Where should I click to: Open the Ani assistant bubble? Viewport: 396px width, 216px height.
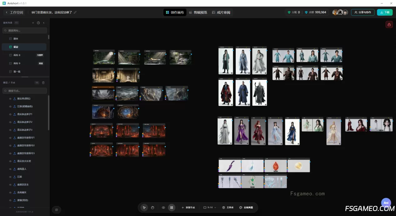[386, 203]
